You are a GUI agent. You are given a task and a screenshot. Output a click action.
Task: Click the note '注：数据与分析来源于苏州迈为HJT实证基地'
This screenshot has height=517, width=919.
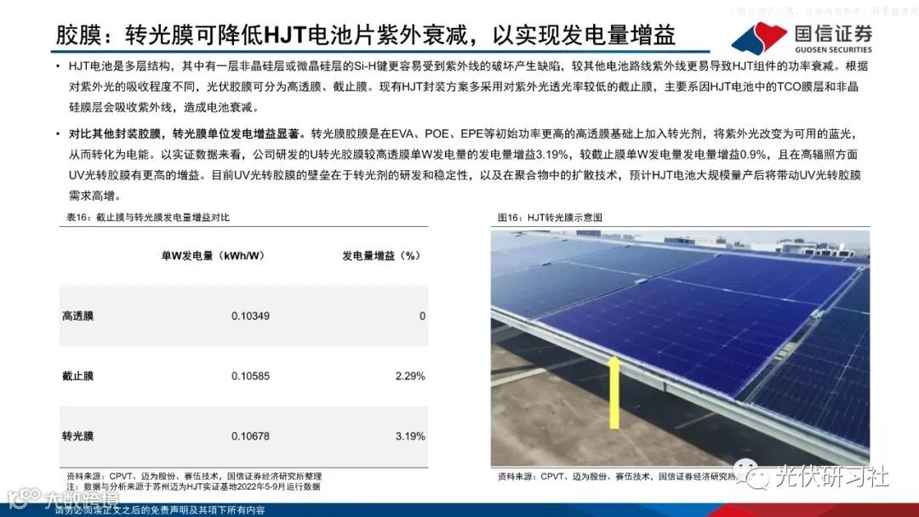[x=193, y=486]
